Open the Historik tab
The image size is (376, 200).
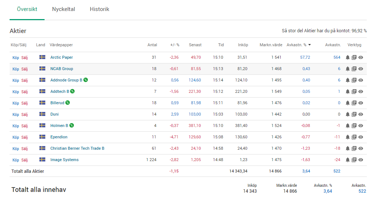(99, 9)
